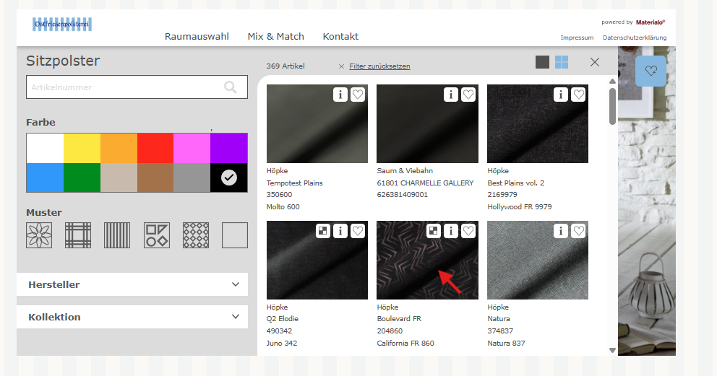Click the Ostfriesenpolsterei logo
The height and width of the screenshot is (376, 717).
pyautogui.click(x=62, y=25)
